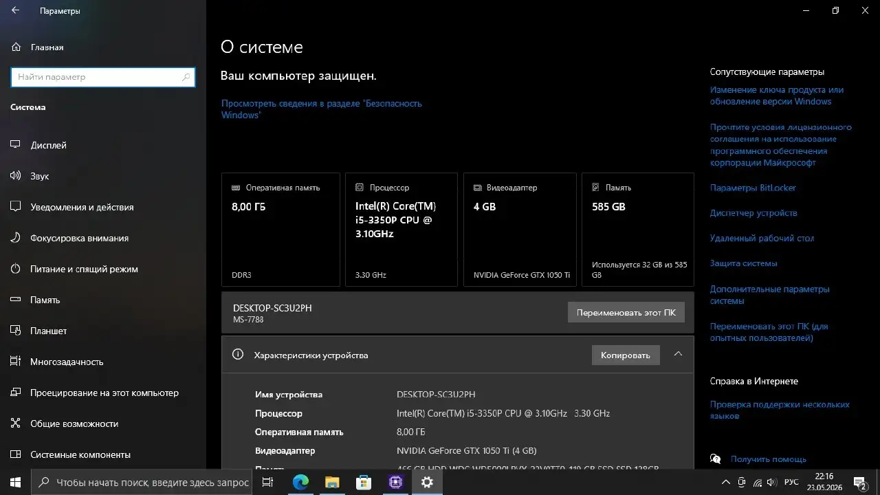
Task: Switch to the purple CPU chip app
Action: [x=395, y=483]
